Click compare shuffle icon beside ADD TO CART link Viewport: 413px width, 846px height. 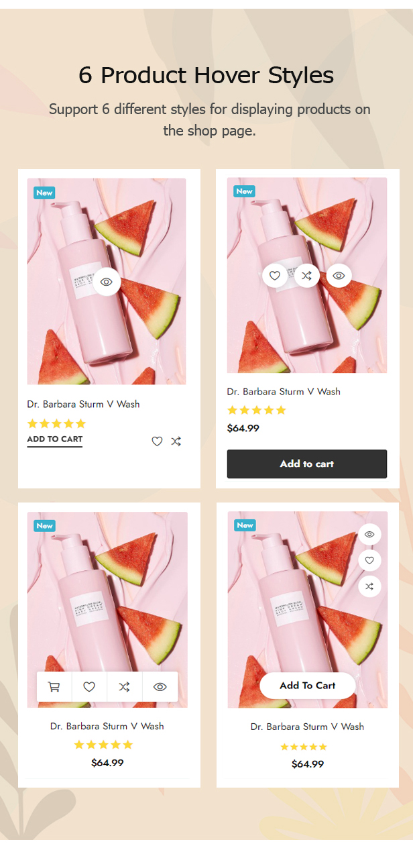tap(176, 441)
